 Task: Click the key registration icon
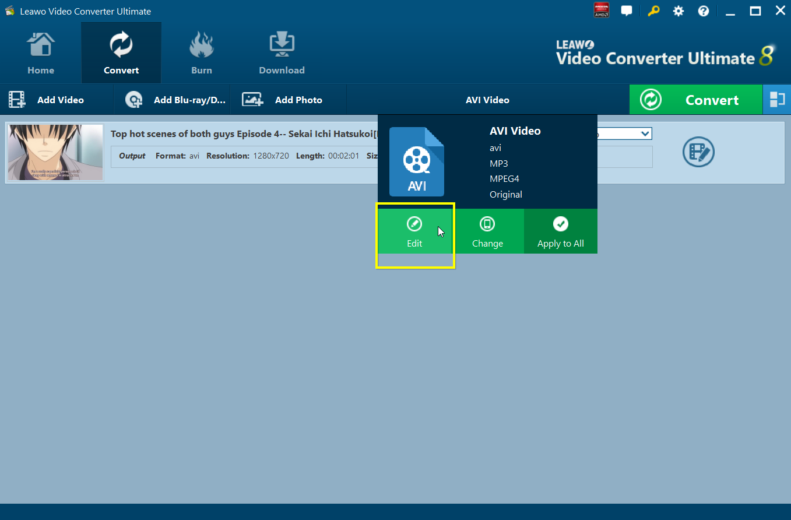point(653,11)
